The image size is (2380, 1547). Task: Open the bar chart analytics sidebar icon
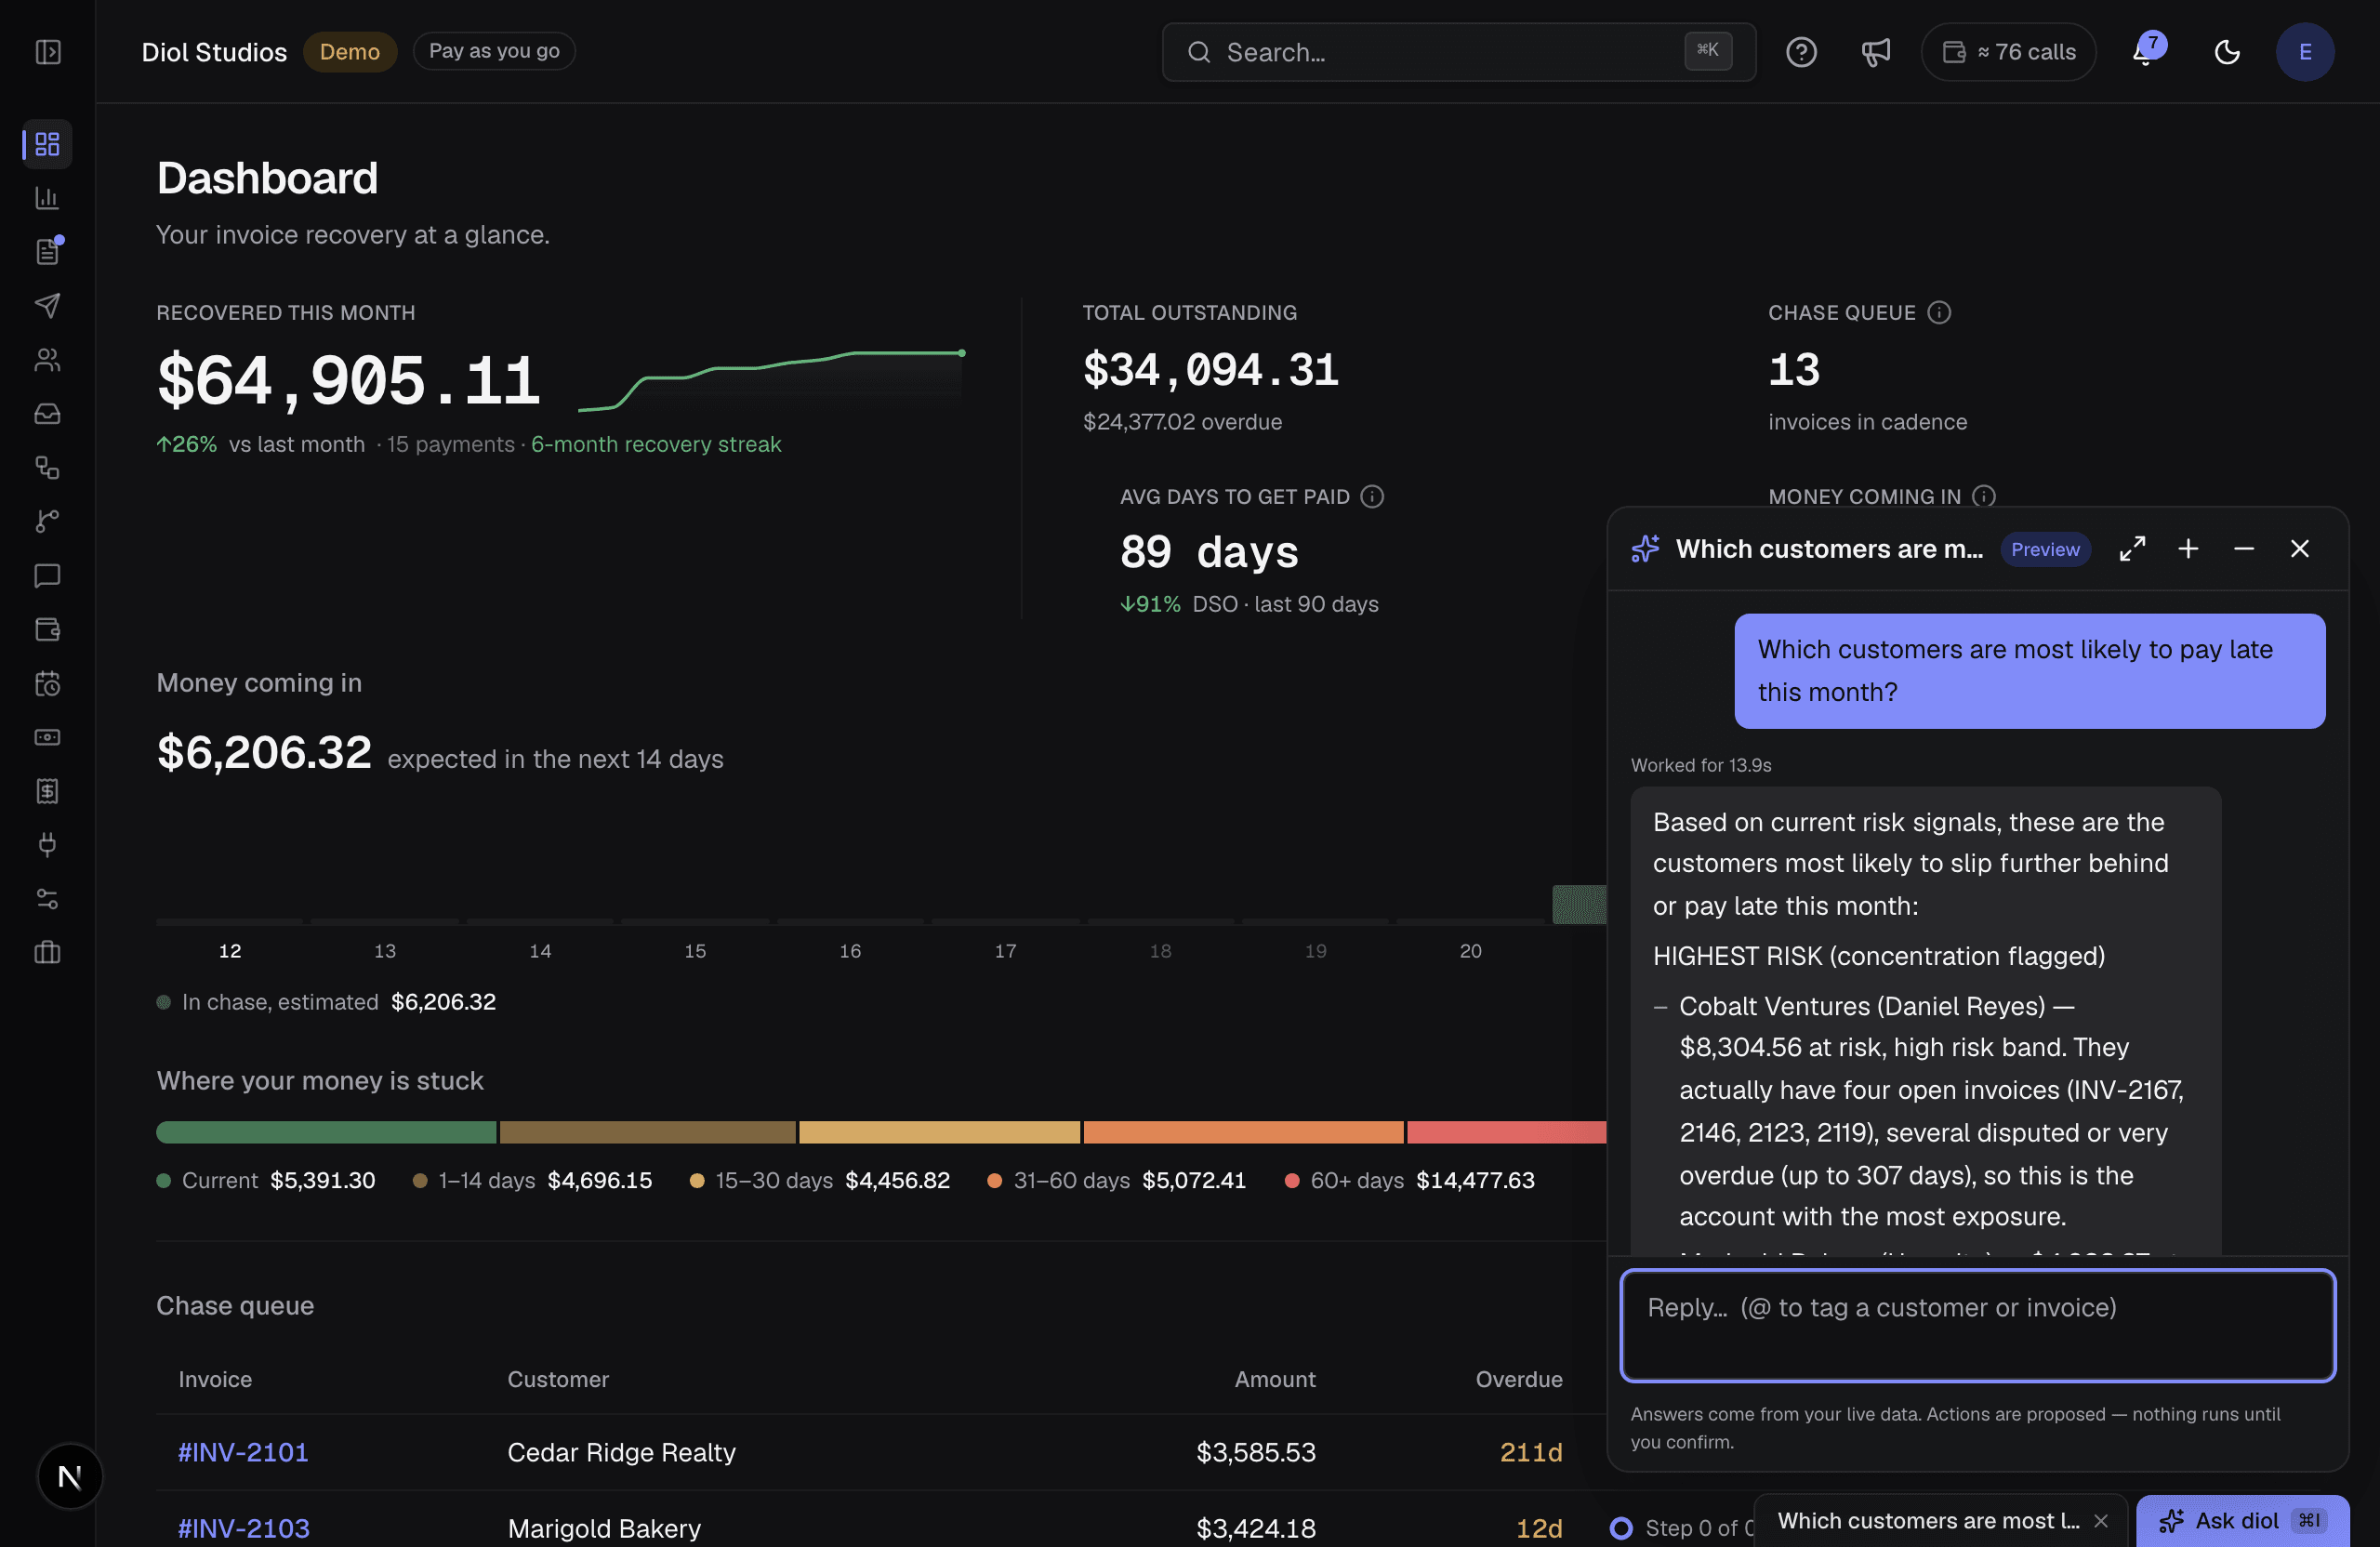click(47, 198)
